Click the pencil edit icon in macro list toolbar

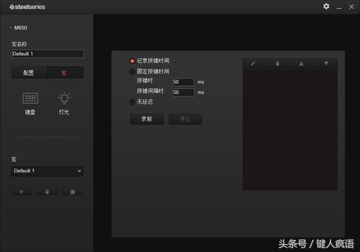coord(253,64)
